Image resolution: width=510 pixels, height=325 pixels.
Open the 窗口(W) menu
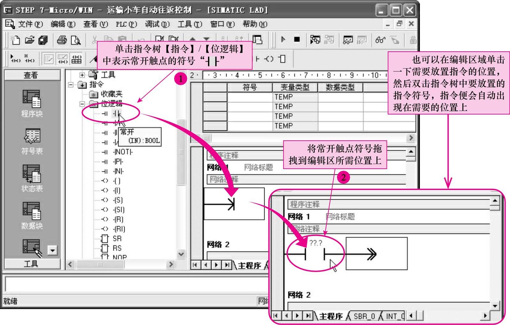pos(222,24)
